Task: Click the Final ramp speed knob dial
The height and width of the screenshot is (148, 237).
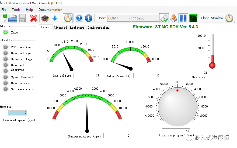Action: tap(177, 107)
